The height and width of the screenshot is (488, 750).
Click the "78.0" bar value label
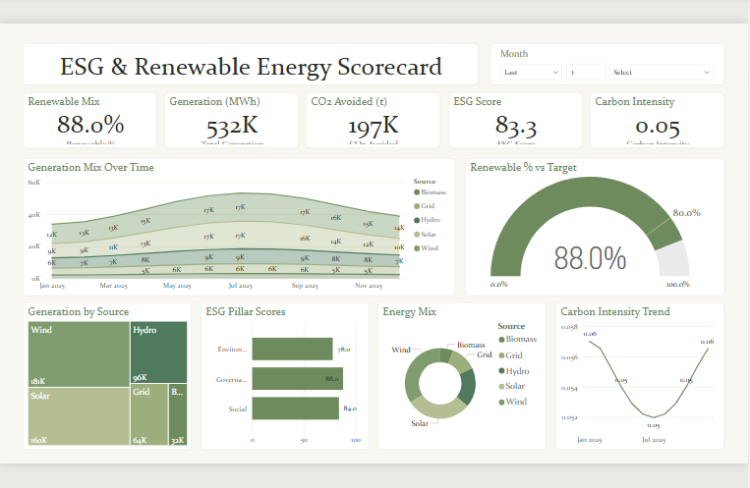click(x=343, y=350)
